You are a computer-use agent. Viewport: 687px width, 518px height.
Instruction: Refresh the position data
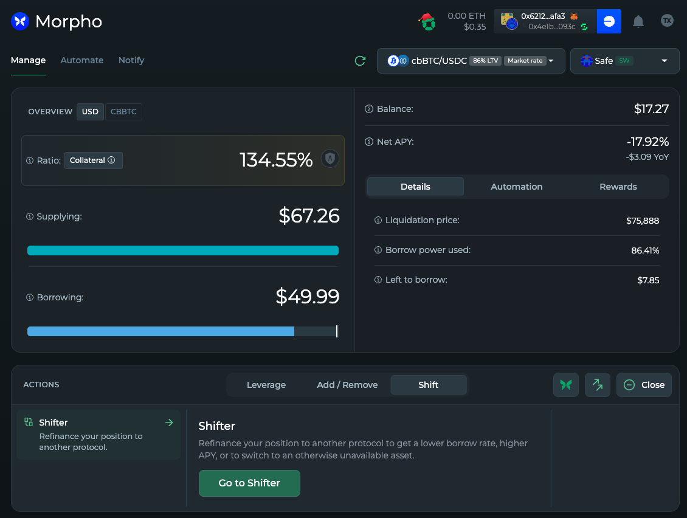tap(360, 61)
